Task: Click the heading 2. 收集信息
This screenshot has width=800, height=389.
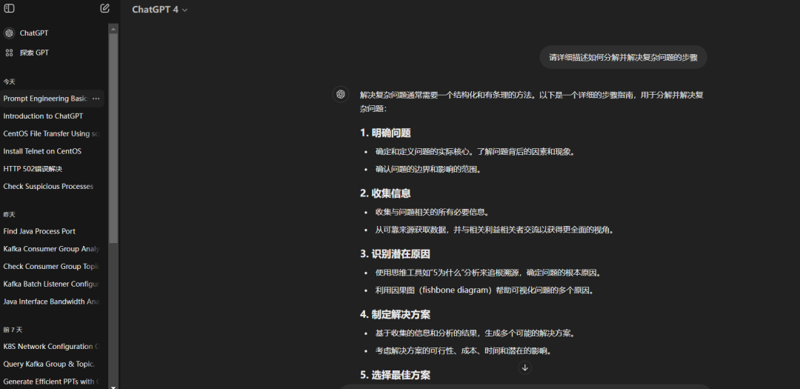Action: [x=385, y=193]
